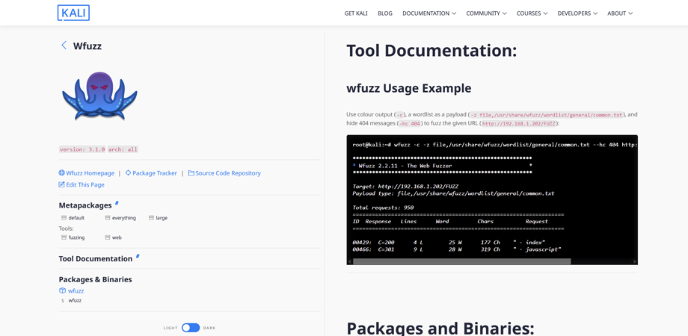Screen dimensions: 688x336
Task: Click the box icon before large metapackage
Action: pyautogui.click(x=151, y=218)
